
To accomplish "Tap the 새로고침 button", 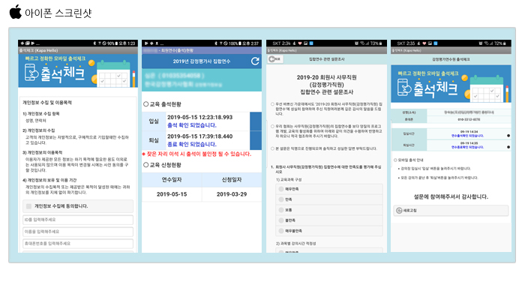I will pyautogui.click(x=451, y=211).
